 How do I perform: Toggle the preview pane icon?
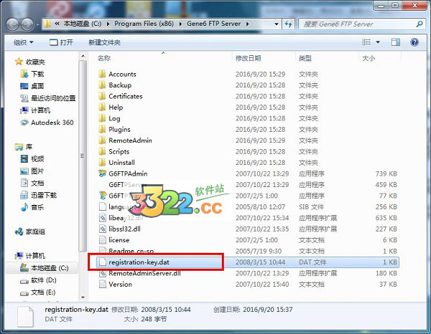click(x=396, y=42)
